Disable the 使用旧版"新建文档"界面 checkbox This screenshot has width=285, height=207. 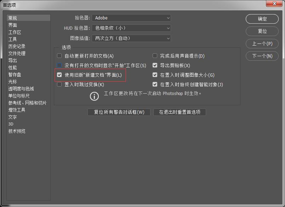pos(59,75)
